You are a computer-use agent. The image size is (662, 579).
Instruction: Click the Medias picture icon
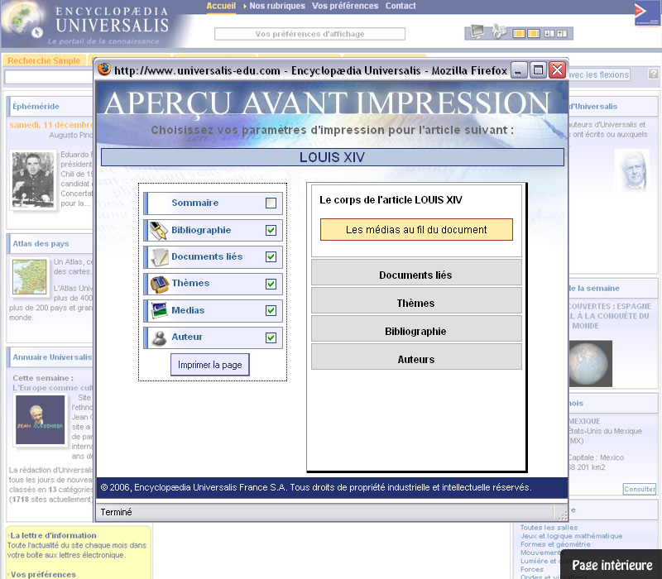click(159, 311)
